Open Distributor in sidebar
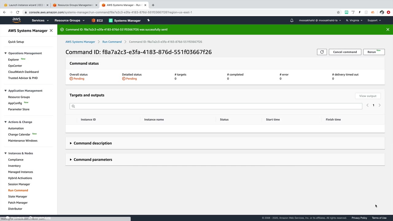The image size is (393, 221). point(15,209)
